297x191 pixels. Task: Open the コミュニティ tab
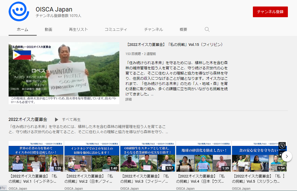point(116,29)
